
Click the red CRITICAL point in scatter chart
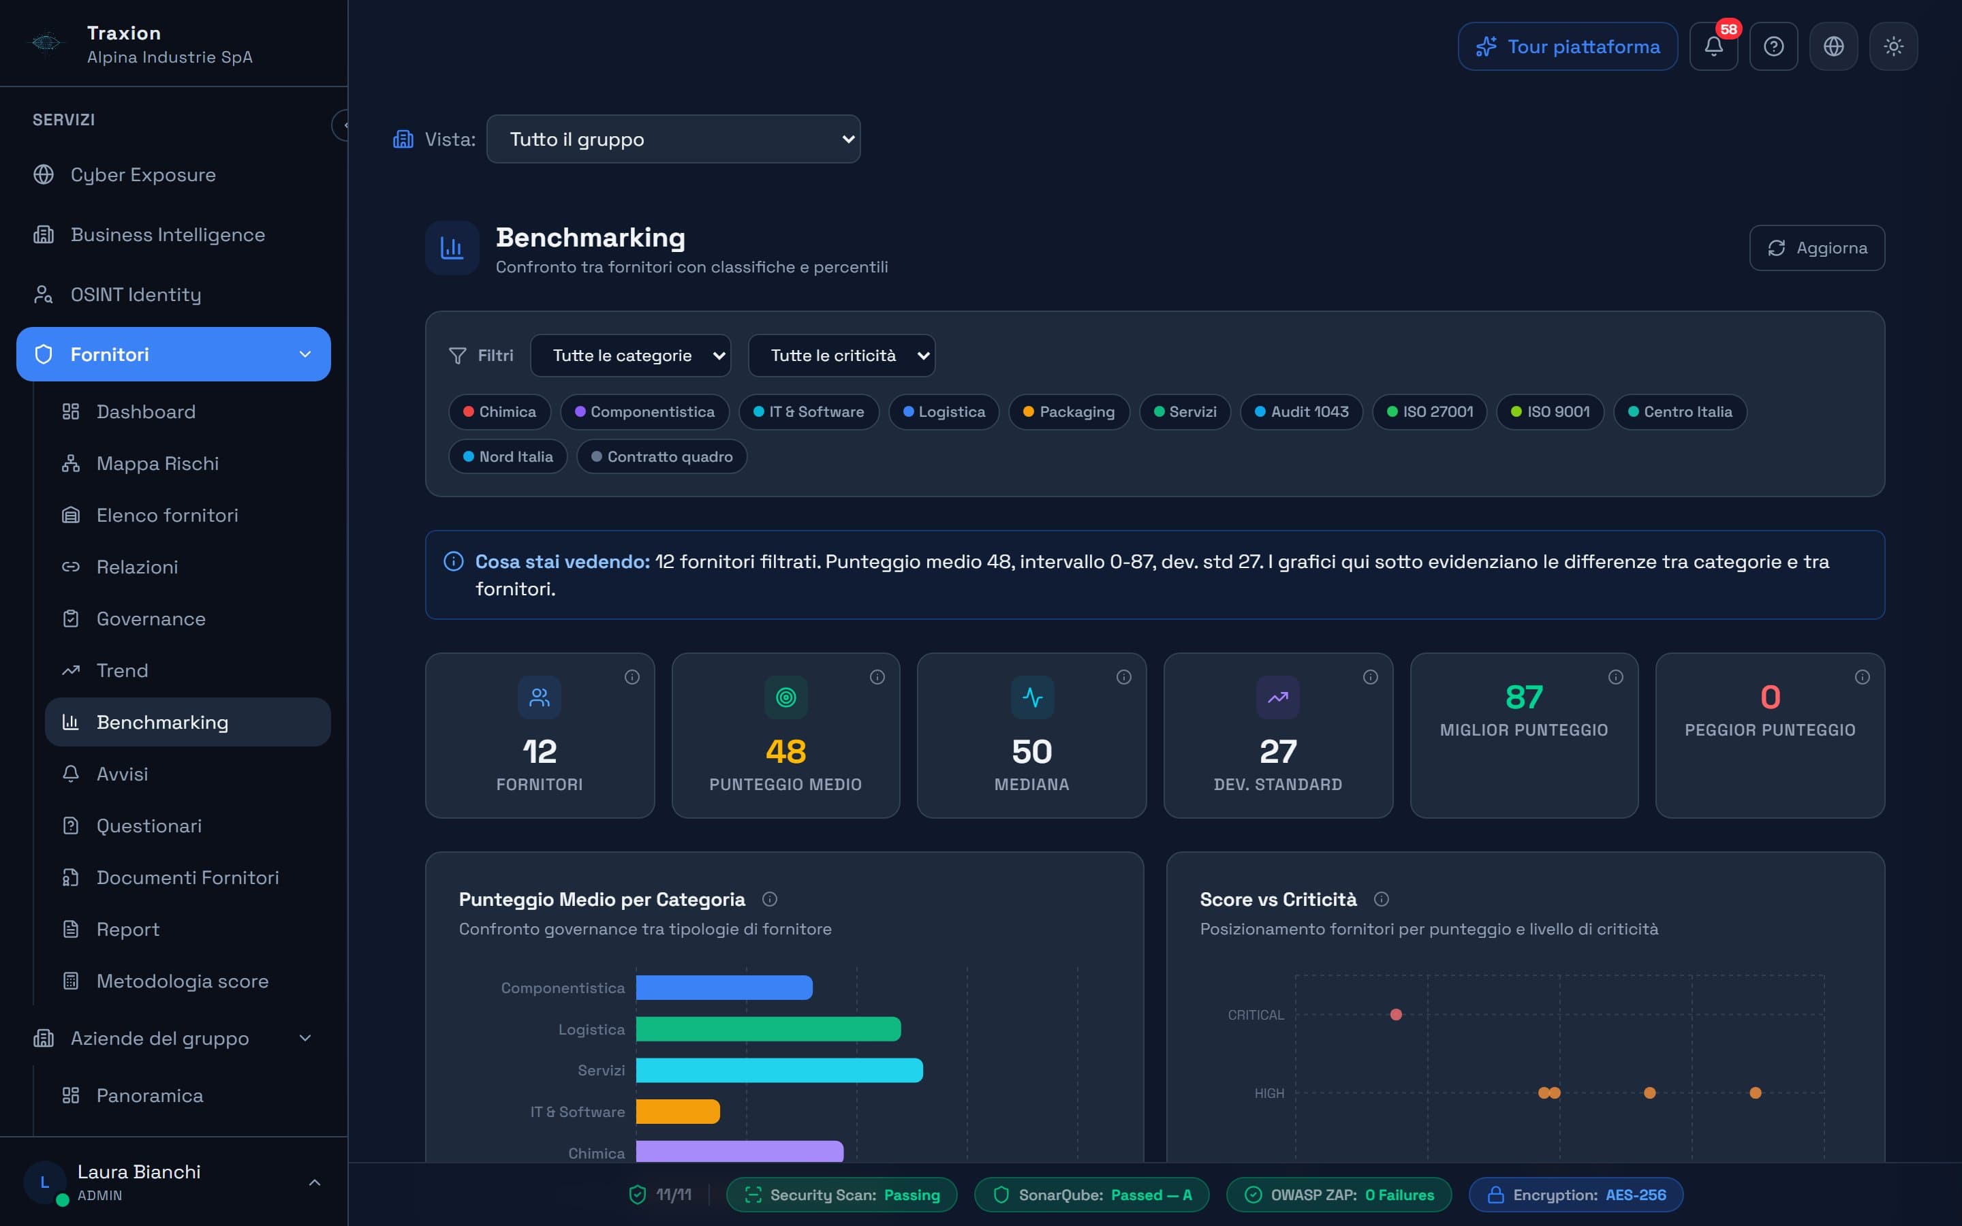(x=1396, y=1014)
